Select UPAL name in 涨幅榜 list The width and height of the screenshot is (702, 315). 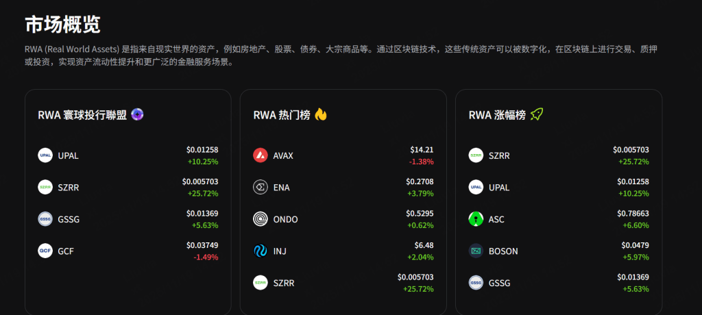tap(499, 188)
